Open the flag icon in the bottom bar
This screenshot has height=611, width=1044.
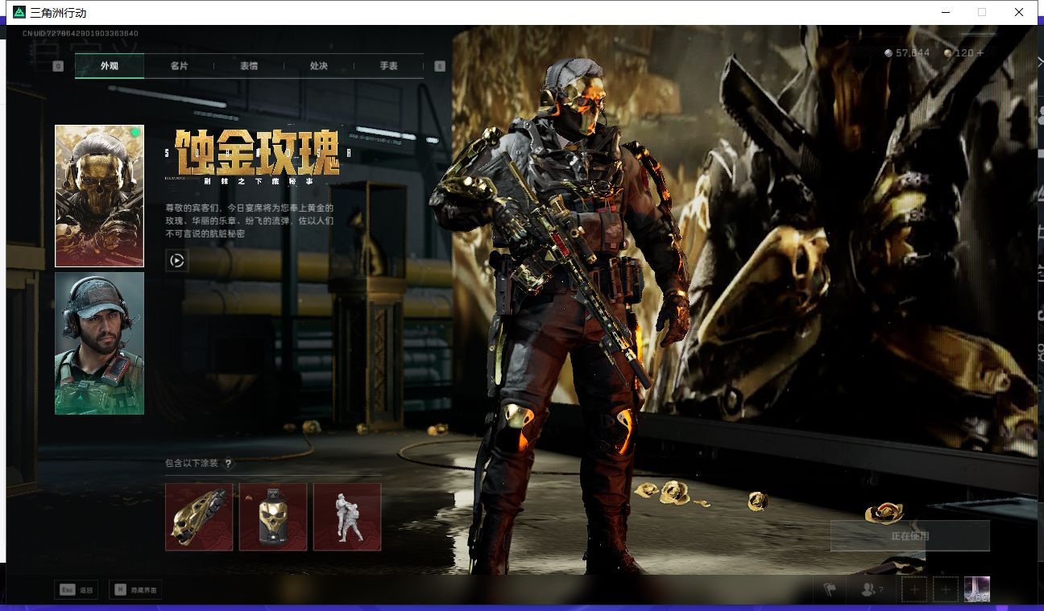pyautogui.click(x=830, y=589)
